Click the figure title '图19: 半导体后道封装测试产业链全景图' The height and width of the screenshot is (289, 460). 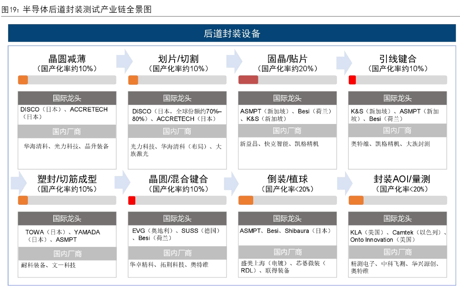(x=77, y=9)
